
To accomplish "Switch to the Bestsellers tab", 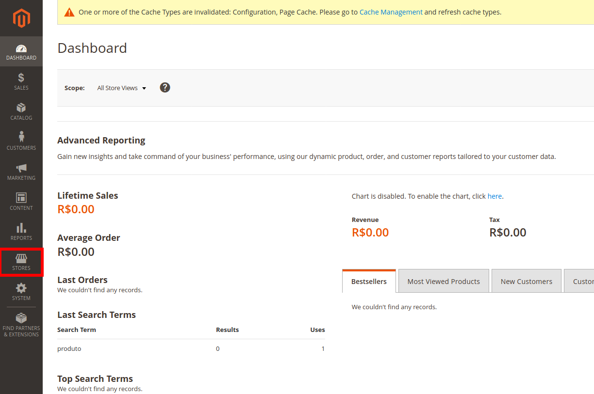I will (x=369, y=282).
